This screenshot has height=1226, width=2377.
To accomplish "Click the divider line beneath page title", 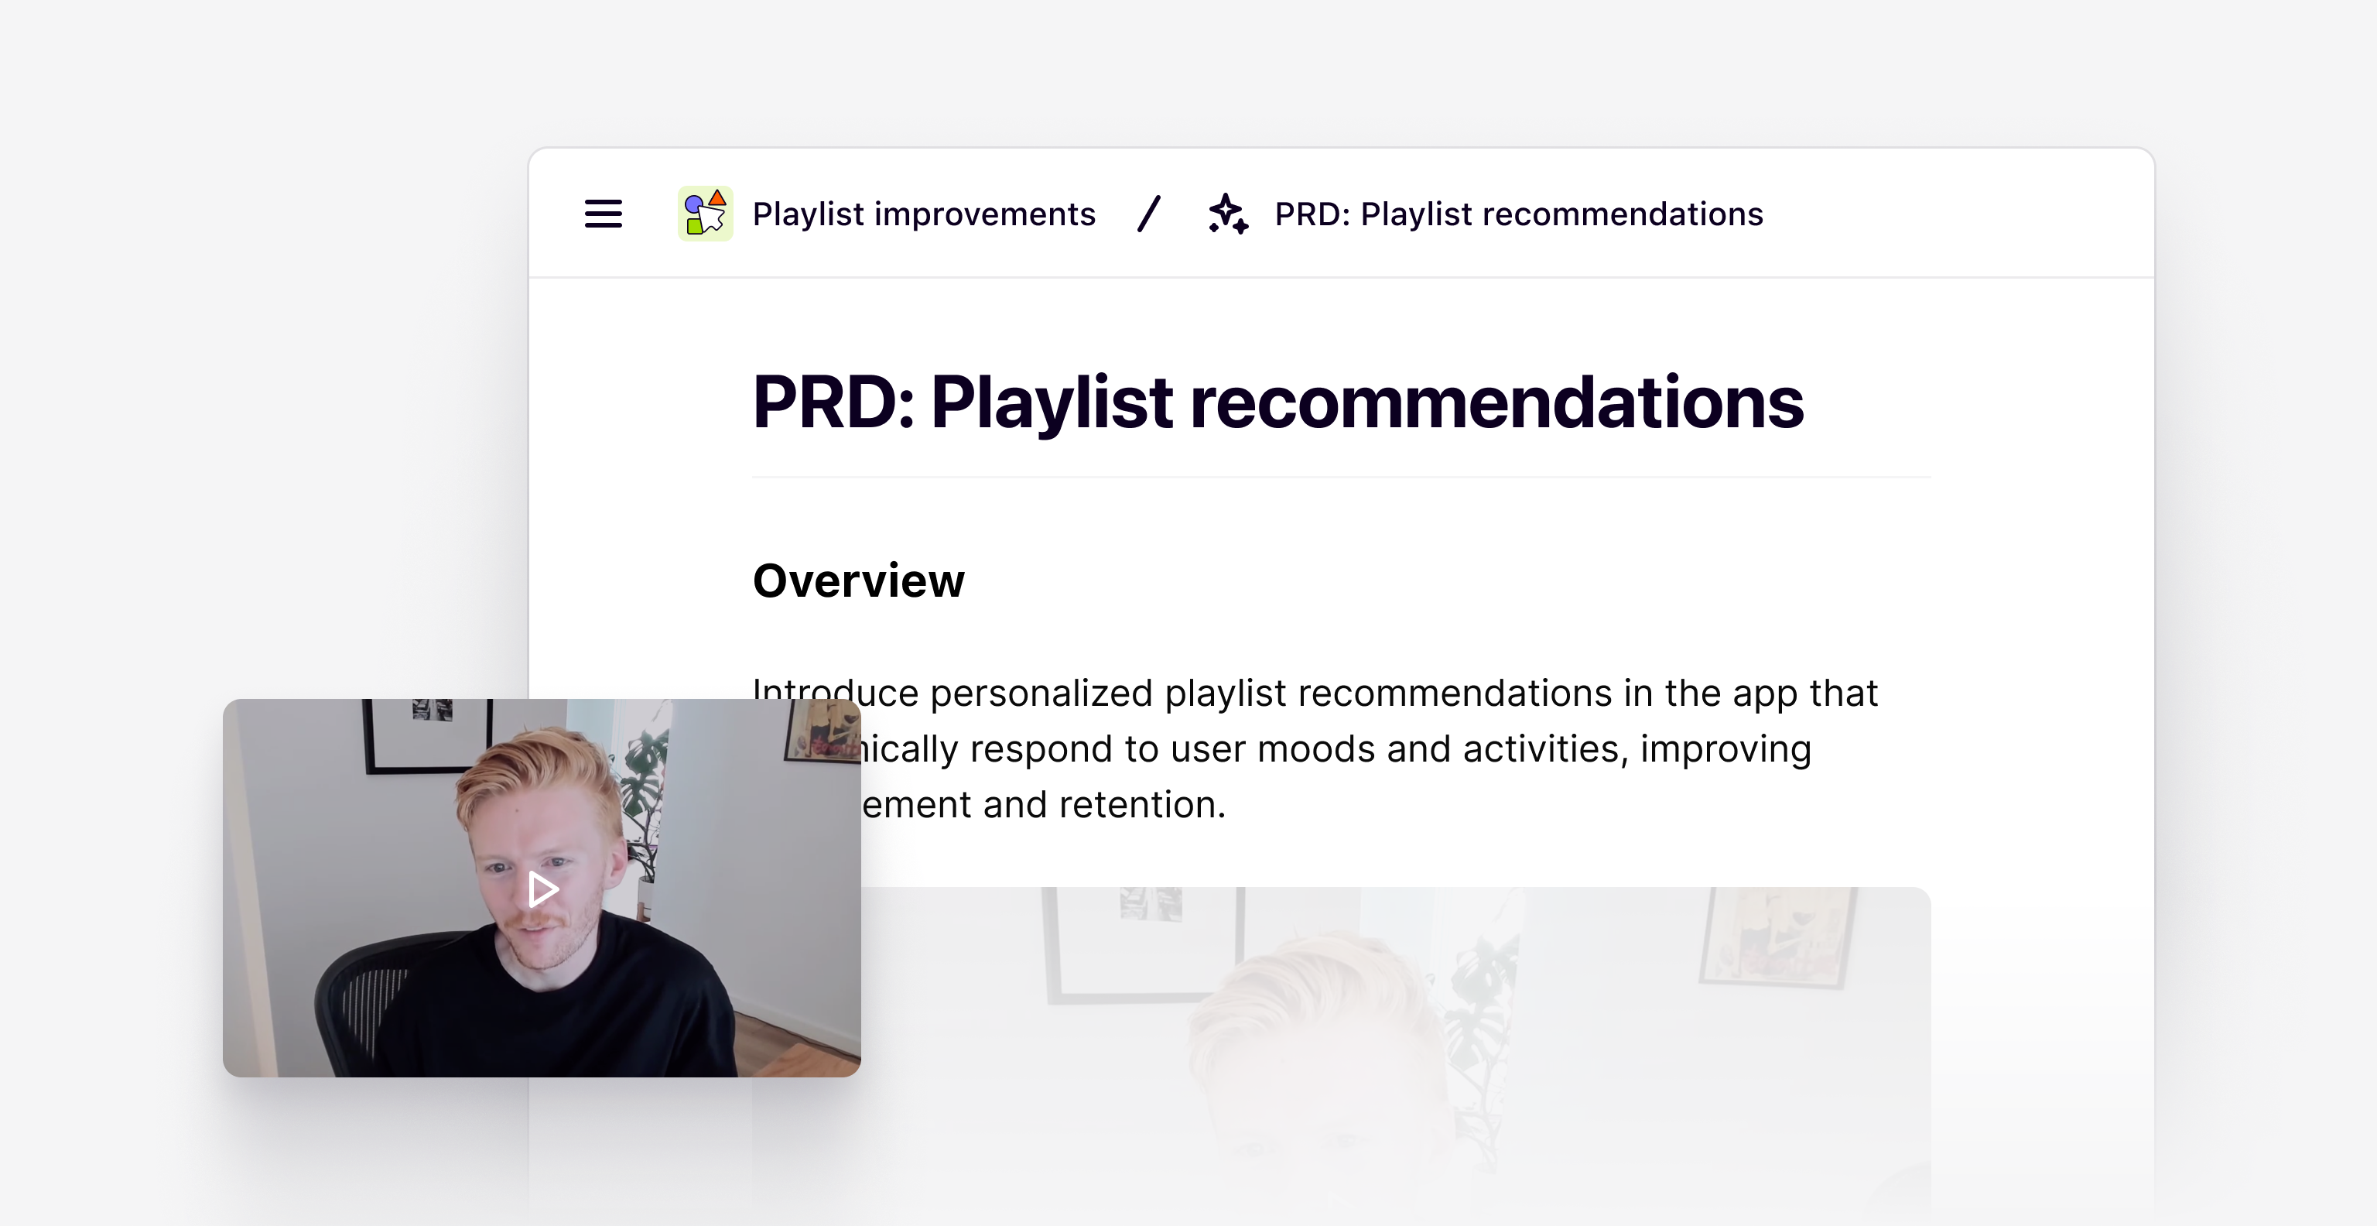I will point(1341,478).
